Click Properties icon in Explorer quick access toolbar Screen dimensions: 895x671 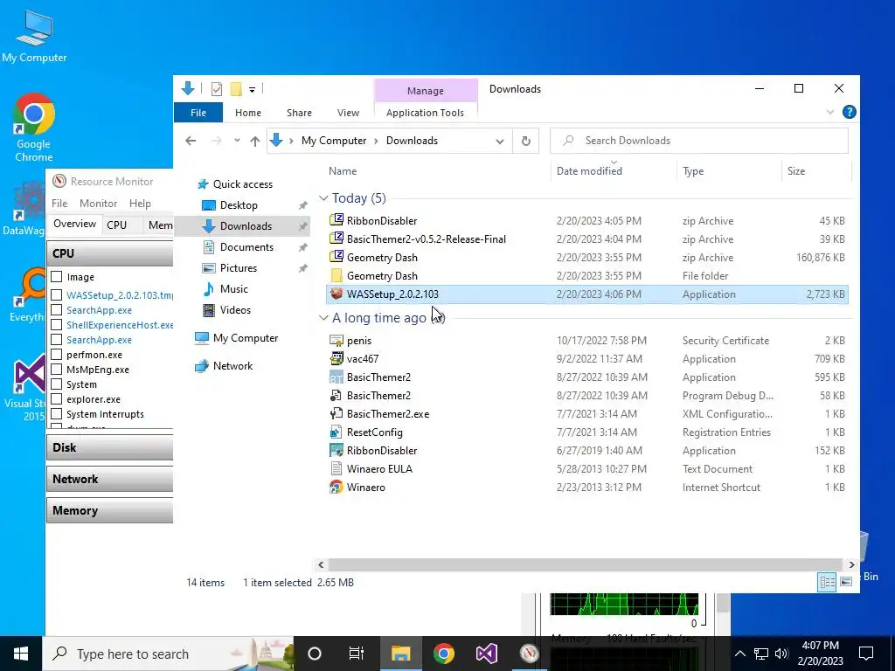click(217, 89)
